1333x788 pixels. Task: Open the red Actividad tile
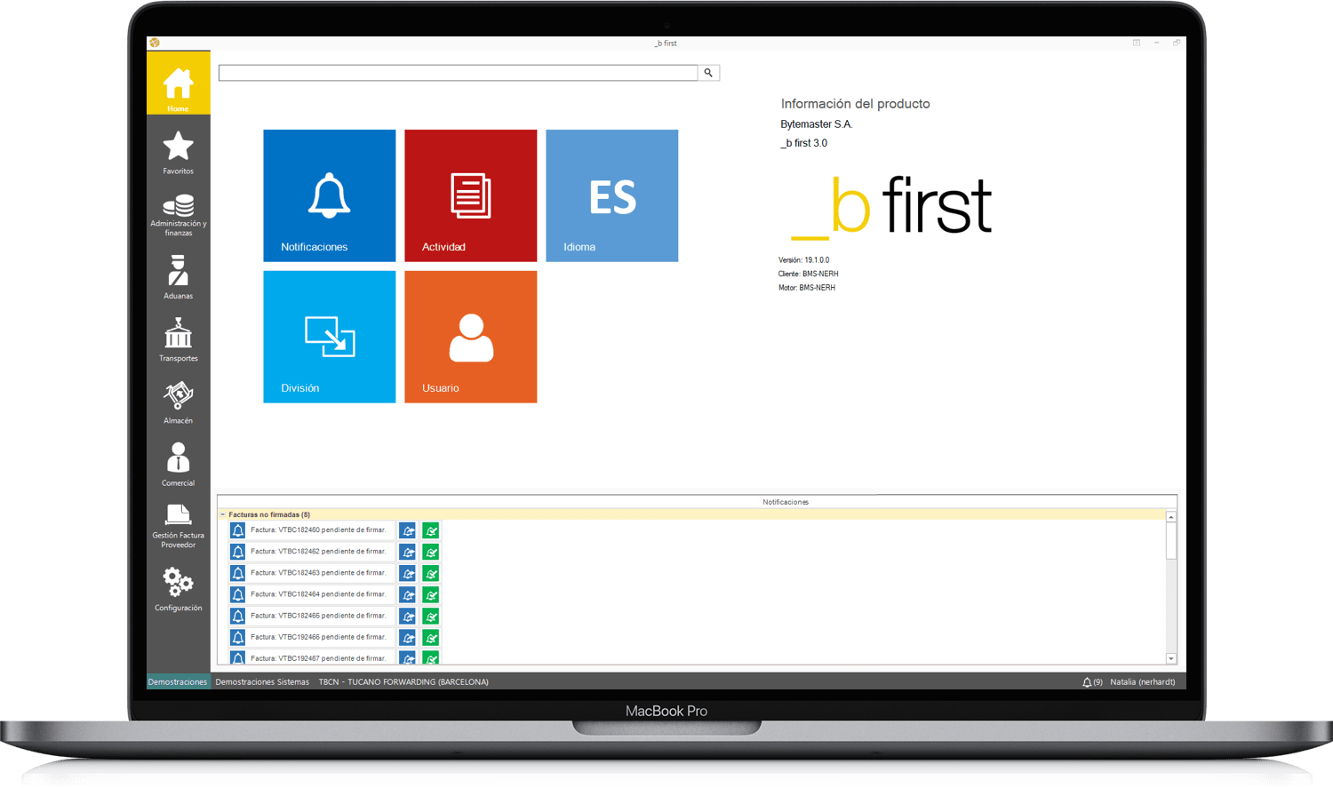point(471,195)
